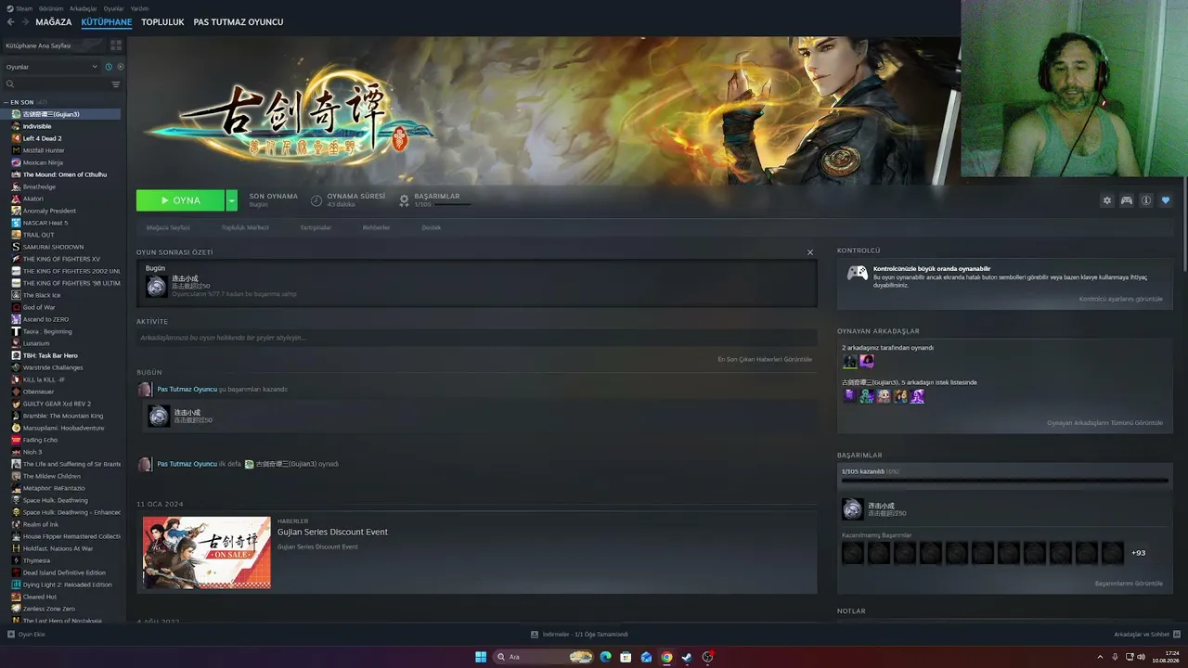Open the play options dropdown arrow
1188x668 pixels.
(x=231, y=200)
